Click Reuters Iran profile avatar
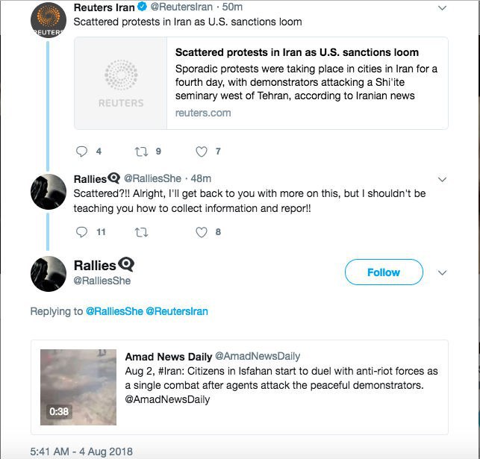The image size is (480, 459). (49, 21)
